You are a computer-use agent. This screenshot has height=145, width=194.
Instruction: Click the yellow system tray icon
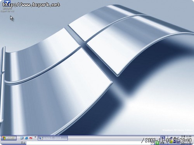click(x=171, y=142)
